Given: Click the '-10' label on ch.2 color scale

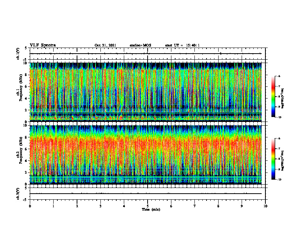Looking at the screenshot, I should click(x=279, y=179).
